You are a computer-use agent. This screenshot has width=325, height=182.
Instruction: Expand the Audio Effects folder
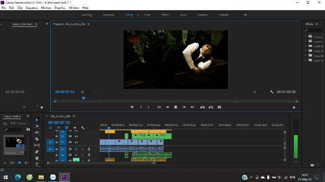[x=305, y=46]
